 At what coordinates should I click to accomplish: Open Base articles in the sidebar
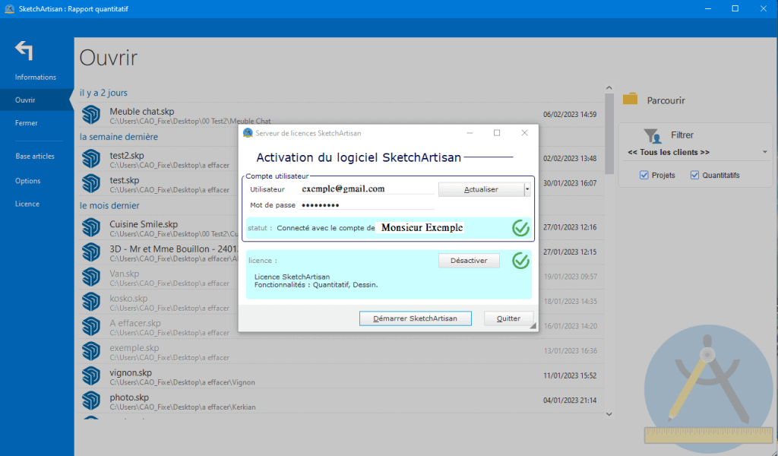36,156
